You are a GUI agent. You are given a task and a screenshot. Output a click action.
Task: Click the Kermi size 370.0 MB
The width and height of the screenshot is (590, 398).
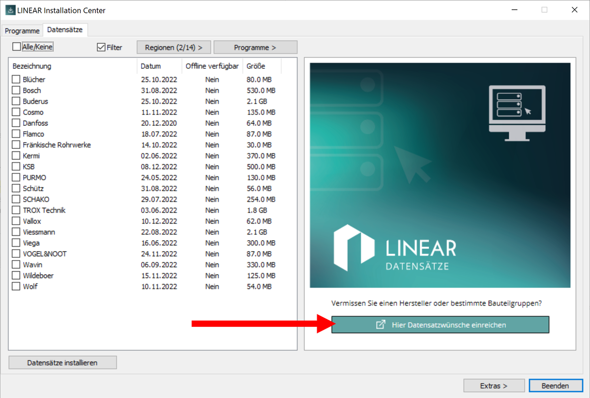point(261,156)
